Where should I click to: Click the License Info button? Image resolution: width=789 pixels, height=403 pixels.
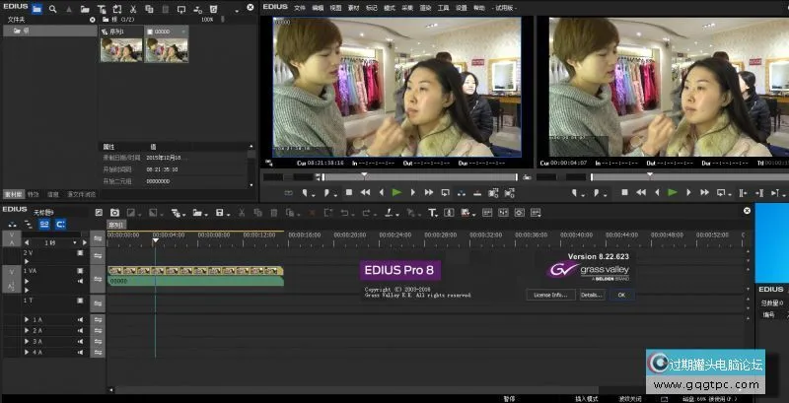point(548,295)
